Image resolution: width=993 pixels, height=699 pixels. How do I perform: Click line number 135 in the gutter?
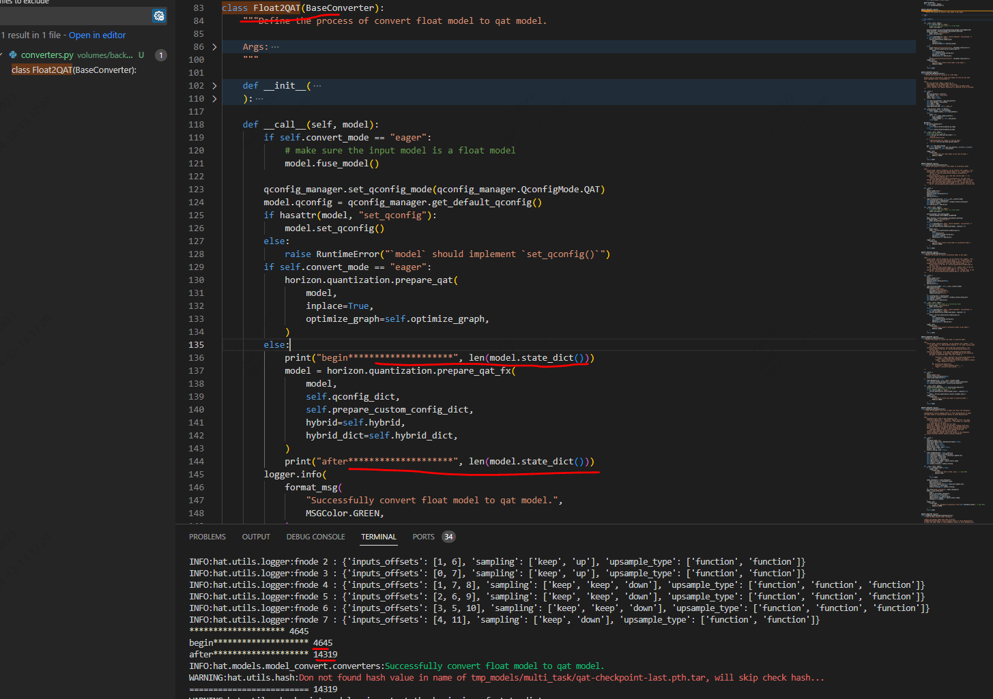pyautogui.click(x=197, y=345)
